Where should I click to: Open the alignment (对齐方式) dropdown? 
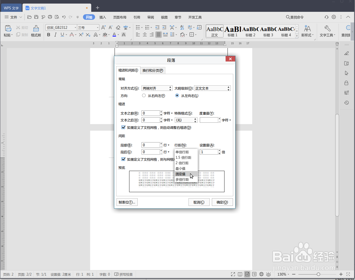click(157, 88)
